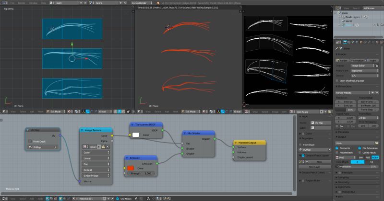Toggle the Grease Pencil Layers checkbox

coord(303,156)
